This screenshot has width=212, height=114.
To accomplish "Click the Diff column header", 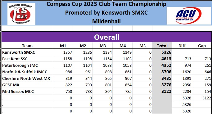I will [182, 46].
